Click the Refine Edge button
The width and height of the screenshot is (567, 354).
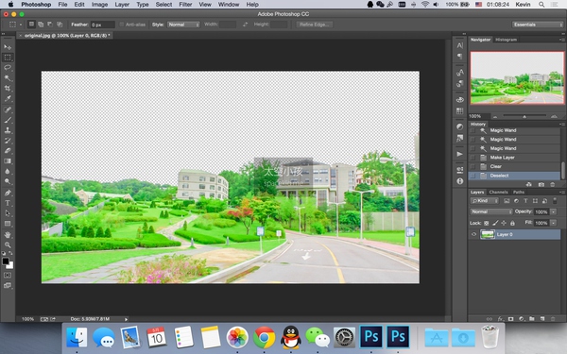point(315,25)
